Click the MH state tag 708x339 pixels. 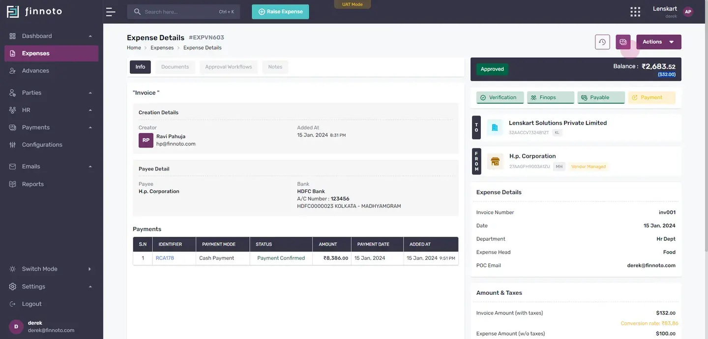pyautogui.click(x=559, y=167)
